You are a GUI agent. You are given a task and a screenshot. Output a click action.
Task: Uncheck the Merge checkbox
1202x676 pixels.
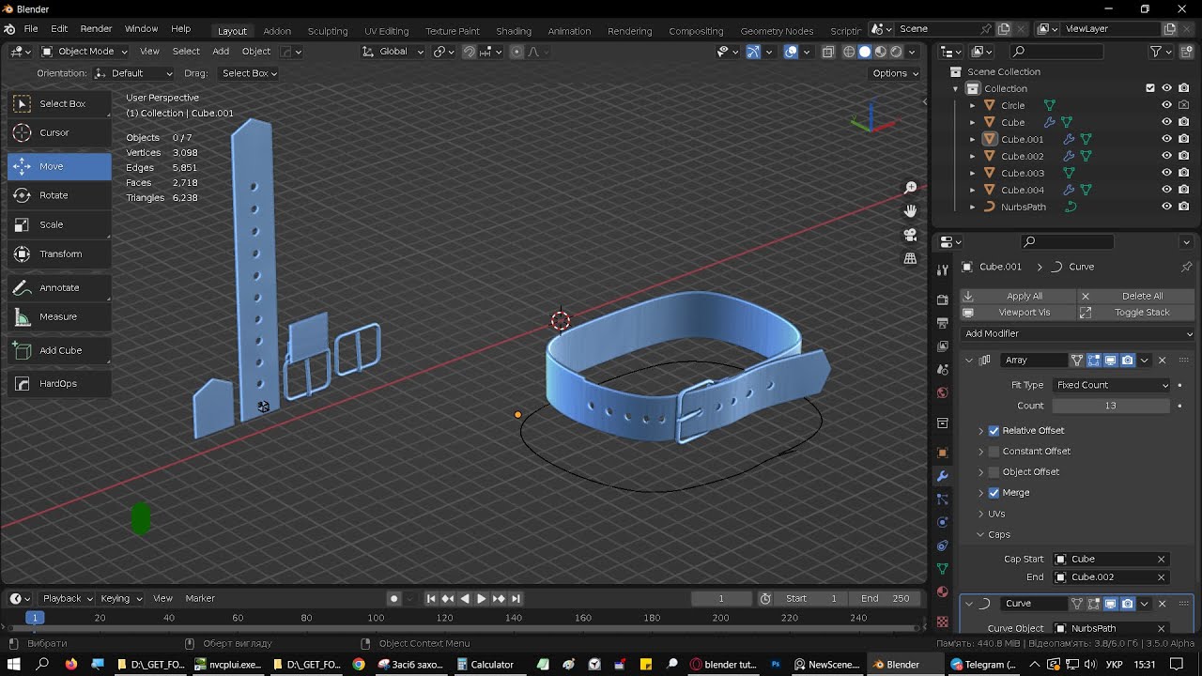(x=994, y=492)
